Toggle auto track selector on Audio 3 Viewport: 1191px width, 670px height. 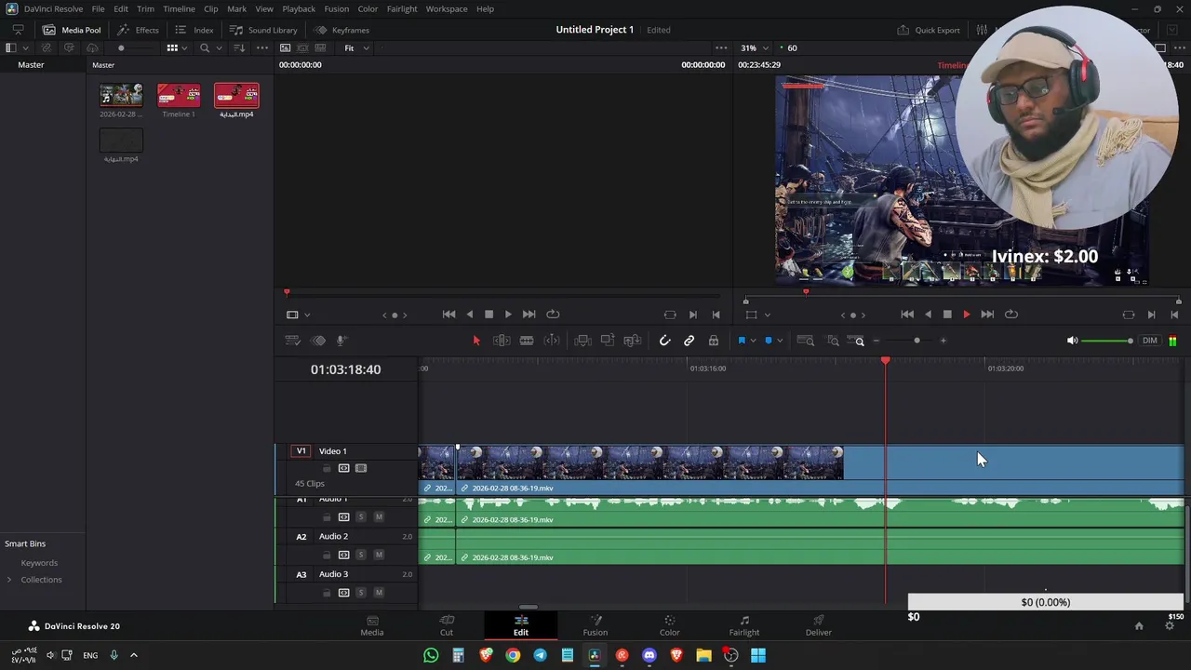(x=343, y=593)
